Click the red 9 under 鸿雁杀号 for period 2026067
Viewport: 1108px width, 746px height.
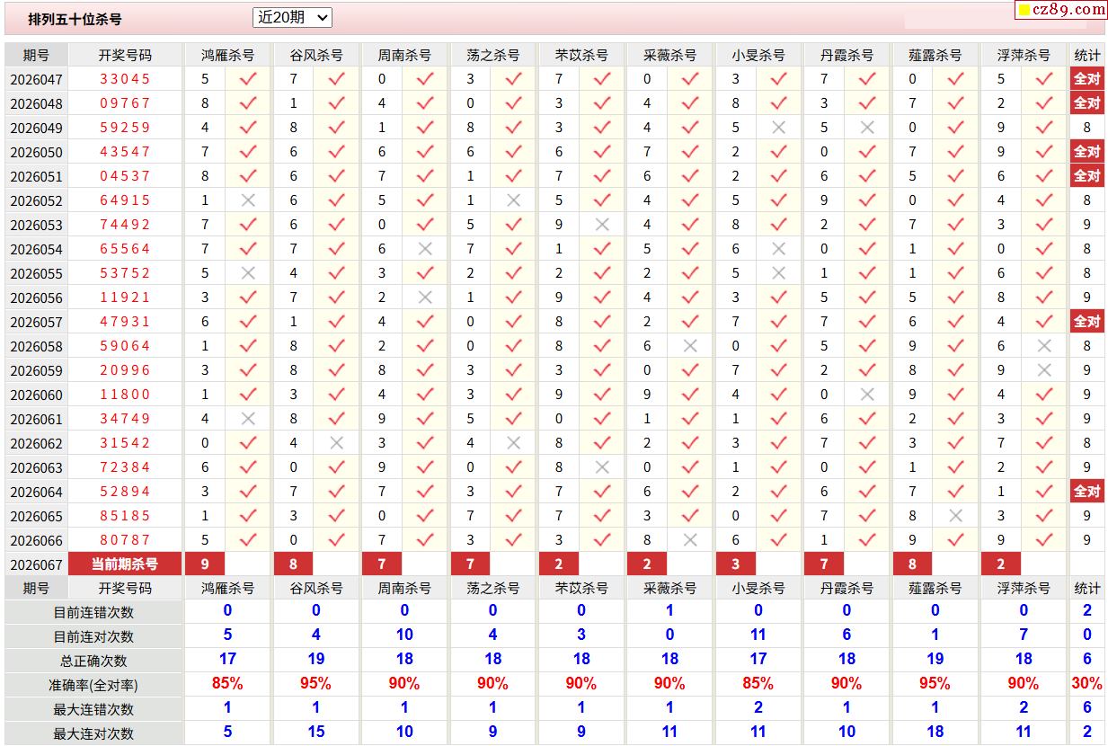205,564
